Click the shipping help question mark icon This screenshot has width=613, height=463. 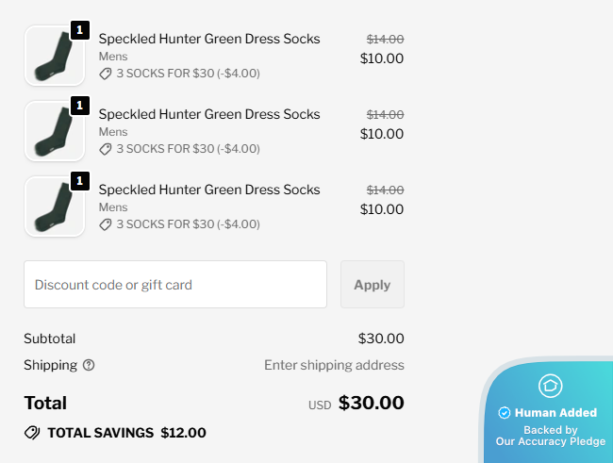[89, 365]
